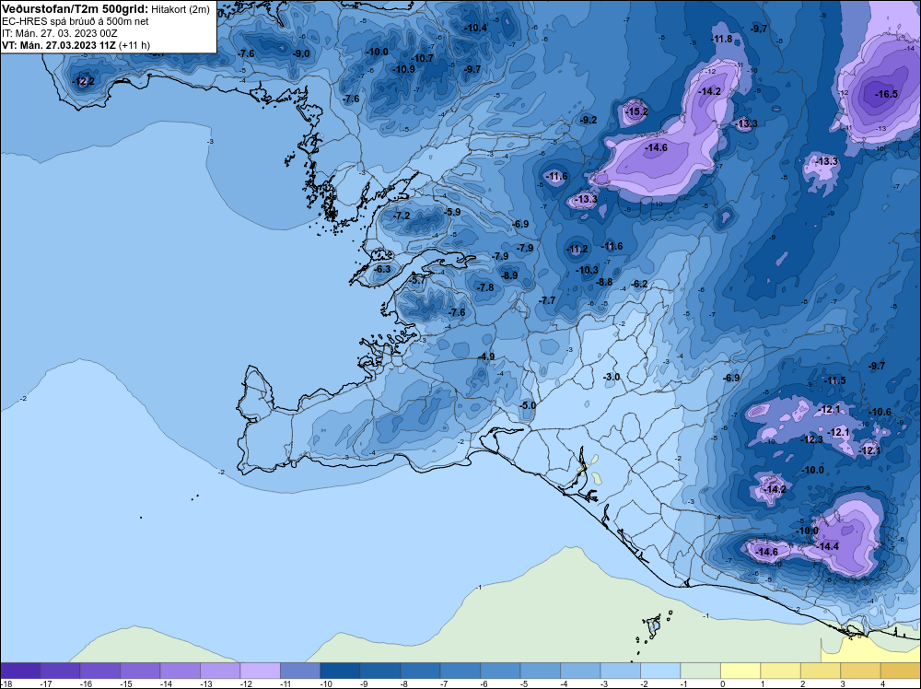Screen dimensions: 921x689
Task: Click the 'EC-HRES spá brúuð á 500m net' line
Action: click(76, 21)
